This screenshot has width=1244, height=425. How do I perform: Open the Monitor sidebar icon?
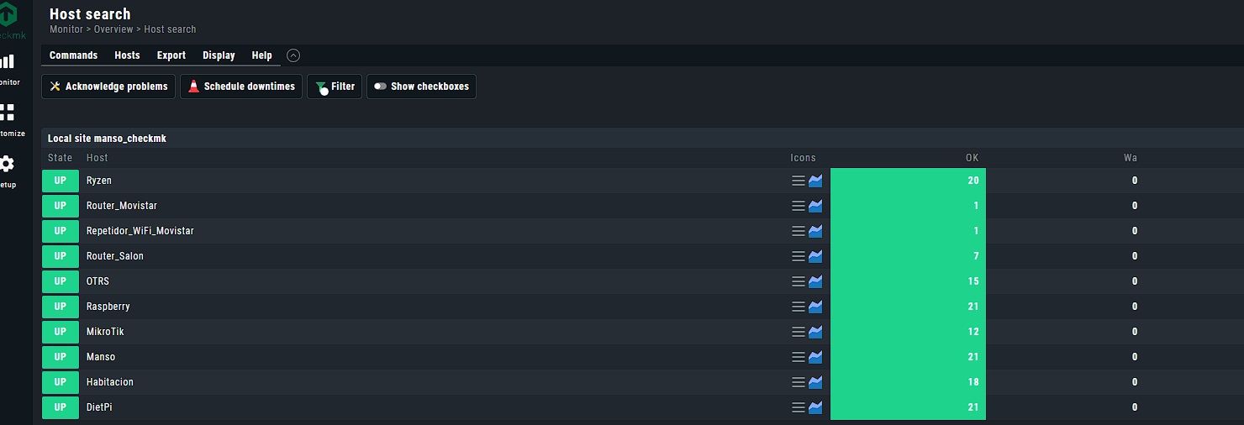(8, 61)
